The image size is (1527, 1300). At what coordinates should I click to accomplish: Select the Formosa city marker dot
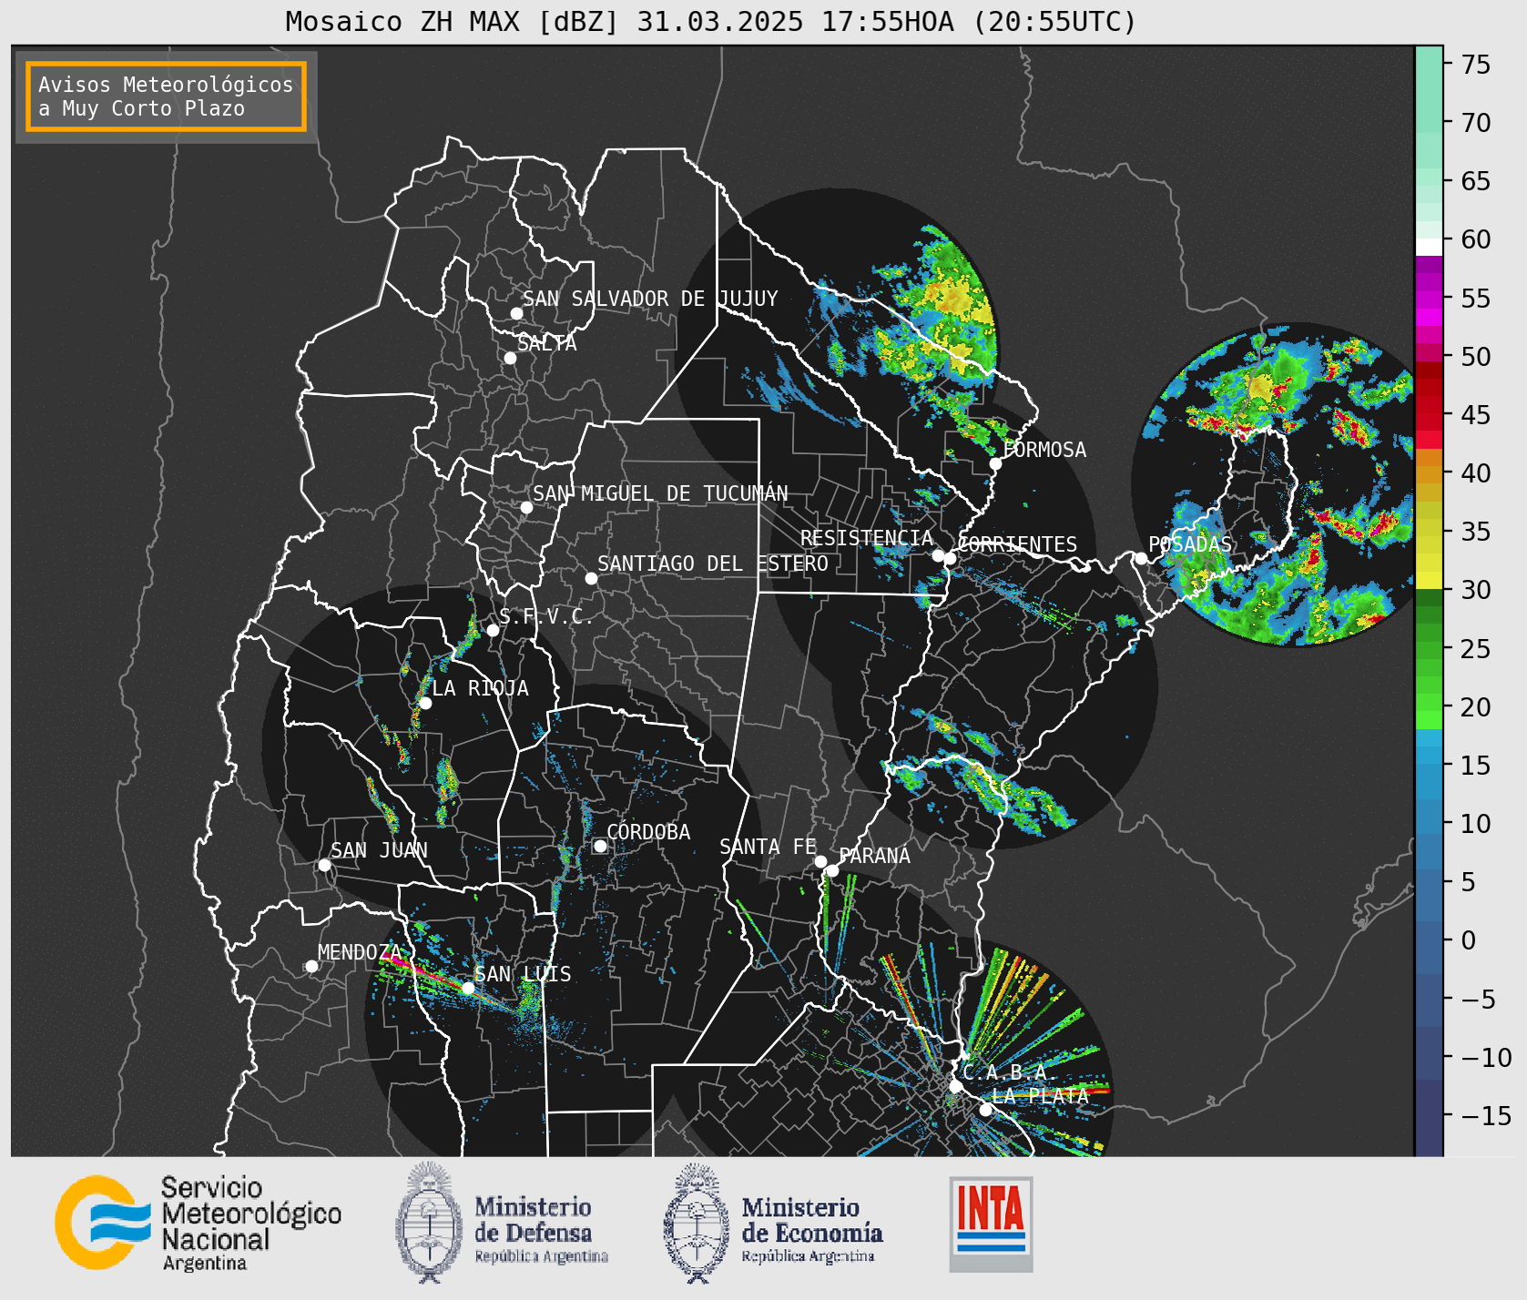pos(996,463)
